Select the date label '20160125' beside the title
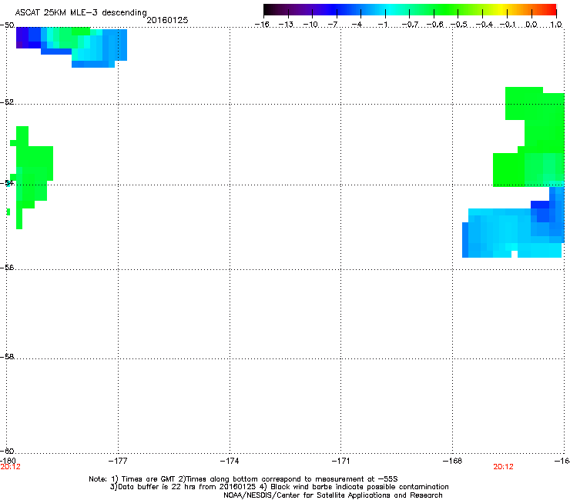This screenshot has height=500, width=570. click(x=167, y=20)
